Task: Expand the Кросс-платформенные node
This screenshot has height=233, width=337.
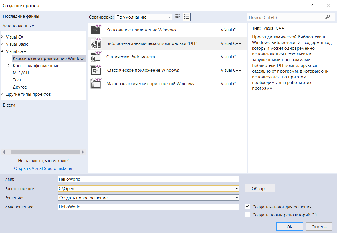Action: tap(9, 65)
